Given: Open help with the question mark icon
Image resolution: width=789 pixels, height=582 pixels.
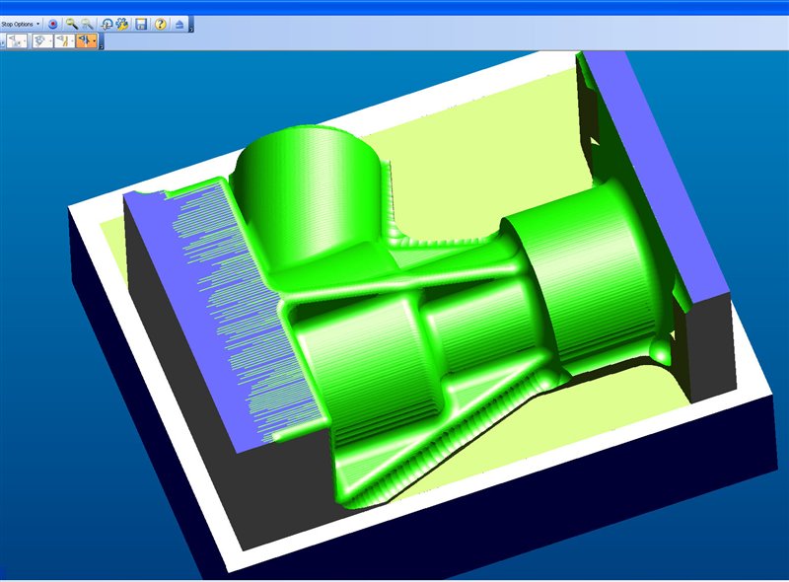Looking at the screenshot, I should click(x=160, y=23).
